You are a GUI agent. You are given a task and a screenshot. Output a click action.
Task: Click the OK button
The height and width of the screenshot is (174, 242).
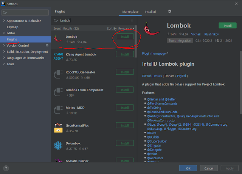[188, 168]
